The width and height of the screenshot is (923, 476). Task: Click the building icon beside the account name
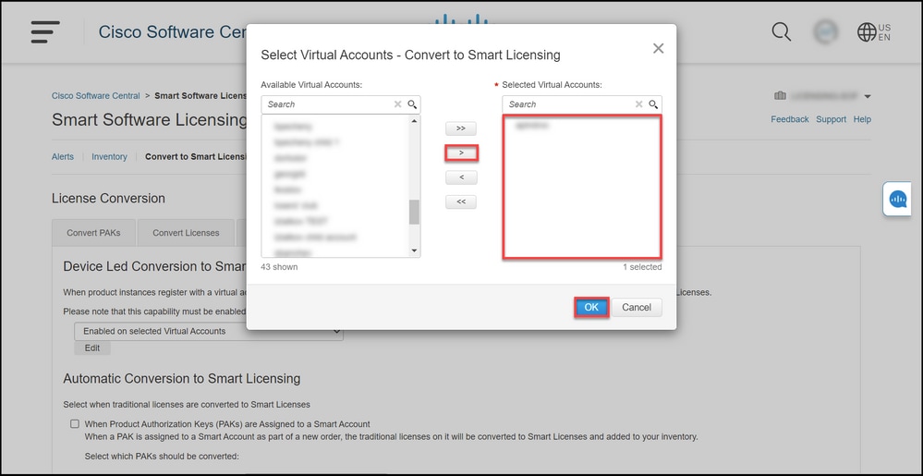tap(780, 95)
